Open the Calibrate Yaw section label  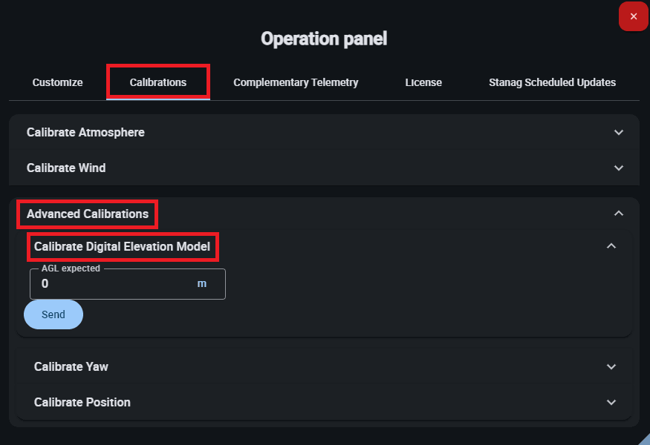[x=71, y=366]
